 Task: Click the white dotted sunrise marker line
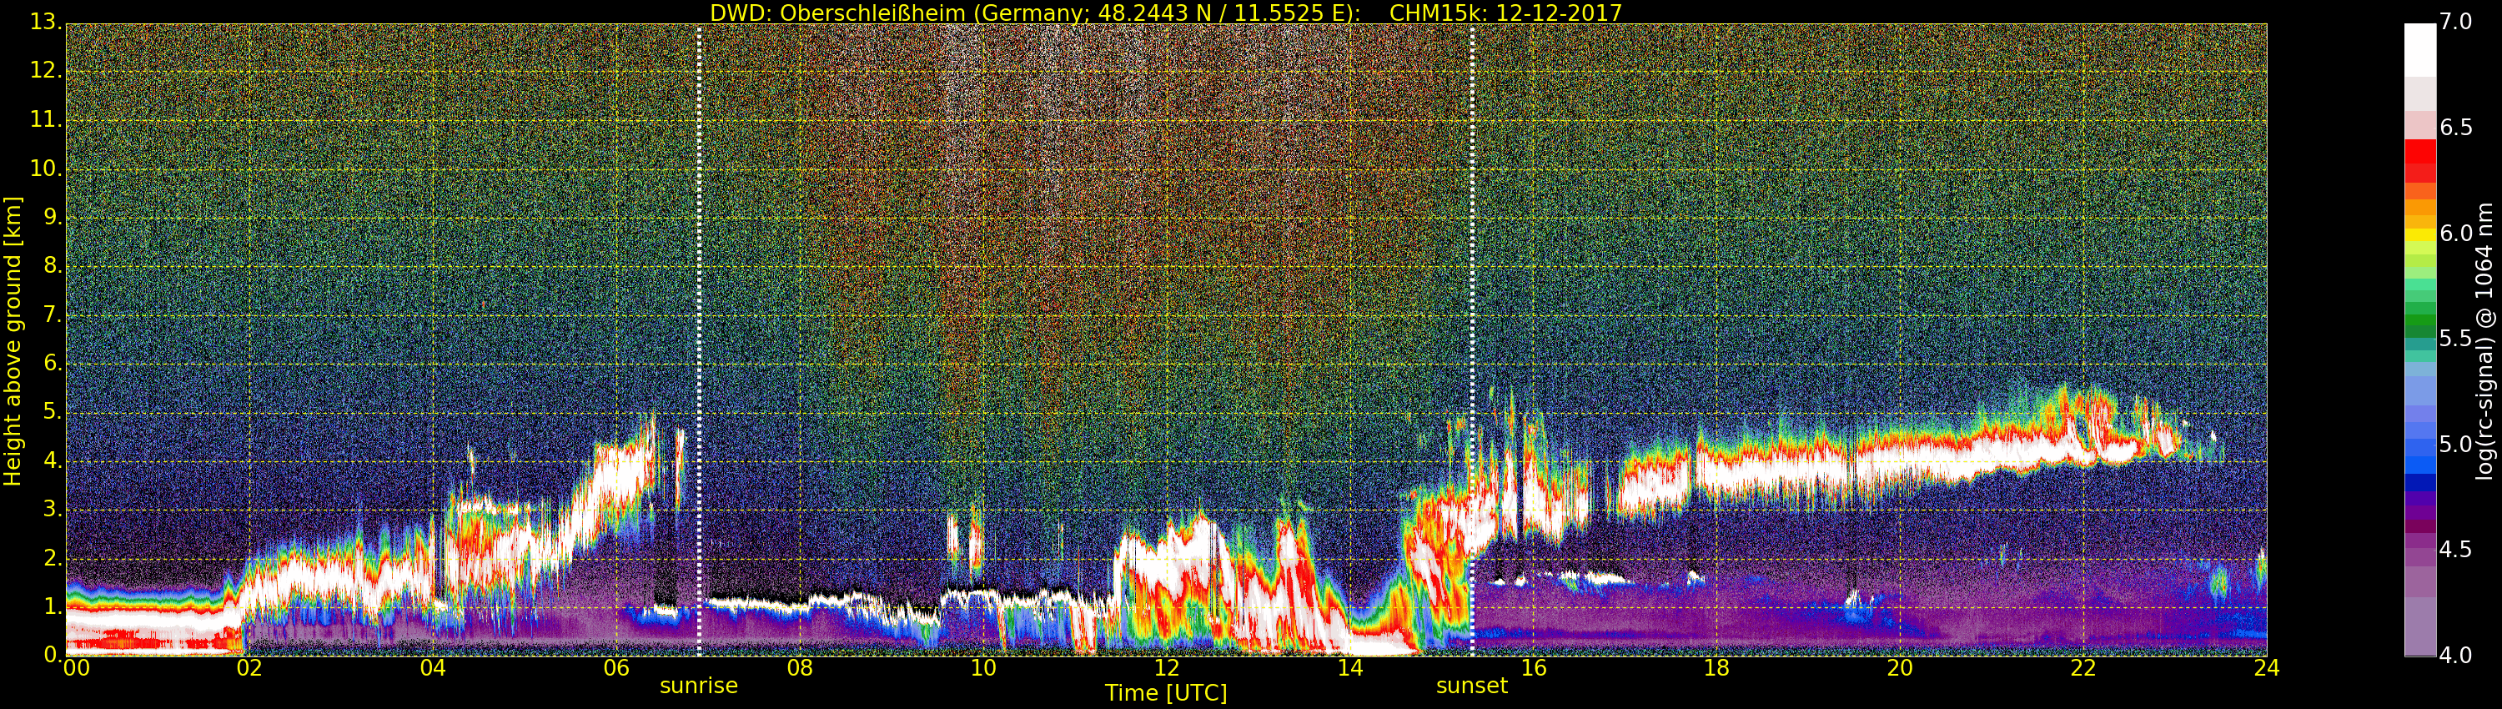pos(700,340)
